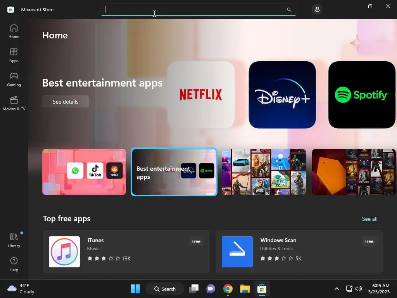
Task: Open the weather widget 44°F Cloudy
Action: pyautogui.click(x=21, y=289)
